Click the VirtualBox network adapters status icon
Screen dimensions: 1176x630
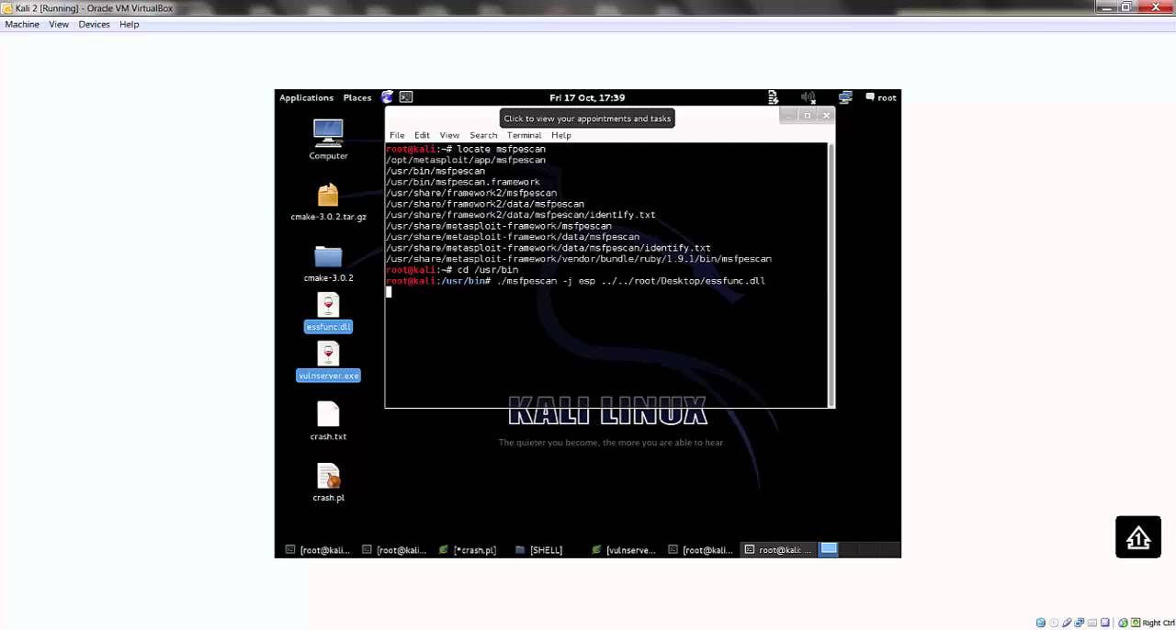pyautogui.click(x=1081, y=623)
